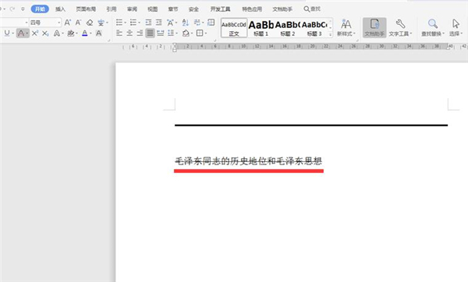This screenshot has height=282, width=468.
Task: Center align the paragraph
Action: [129, 33]
